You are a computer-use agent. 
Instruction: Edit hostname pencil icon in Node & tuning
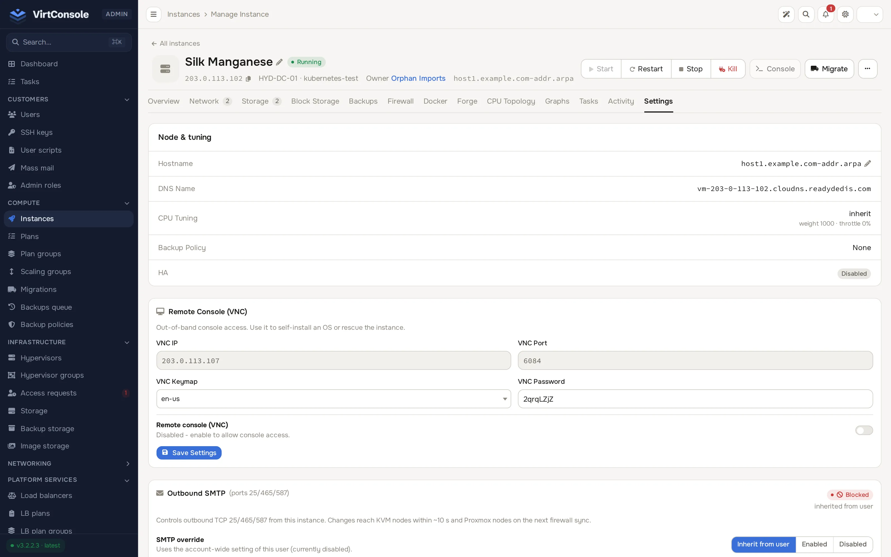(867, 163)
